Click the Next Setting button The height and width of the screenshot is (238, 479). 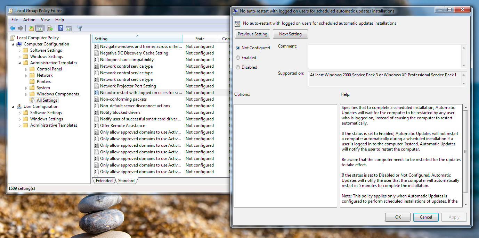click(x=290, y=34)
